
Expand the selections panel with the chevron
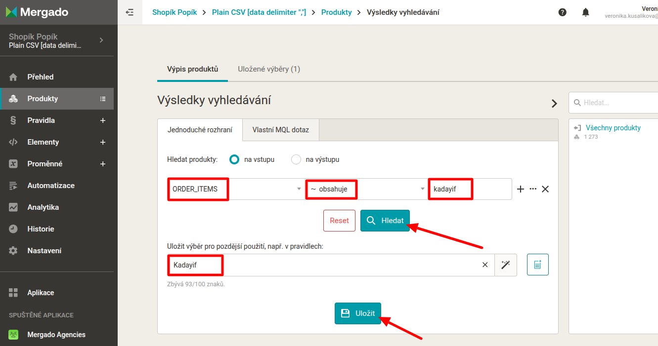coord(554,104)
